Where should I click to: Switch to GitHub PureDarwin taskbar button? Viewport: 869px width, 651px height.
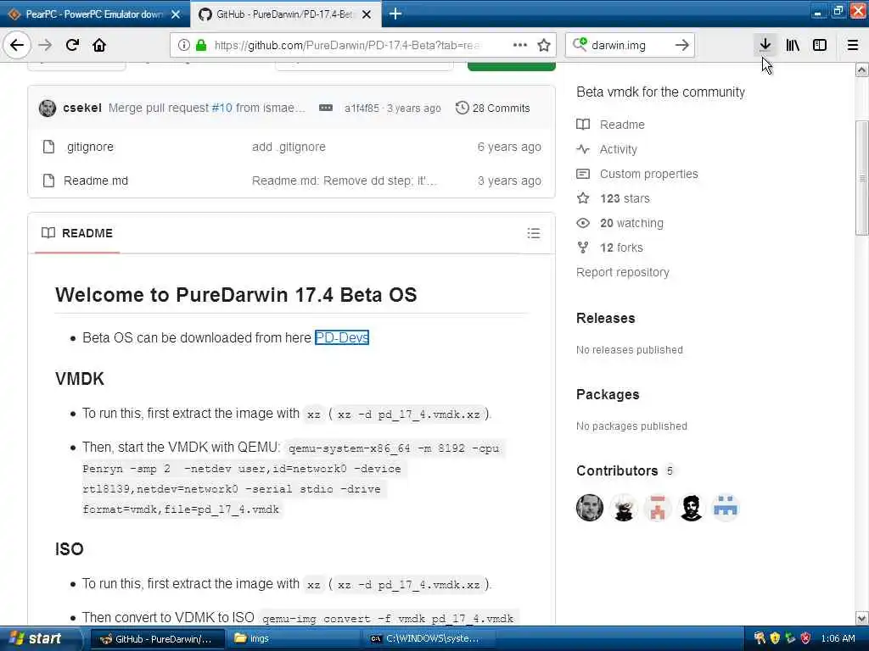coord(157,639)
